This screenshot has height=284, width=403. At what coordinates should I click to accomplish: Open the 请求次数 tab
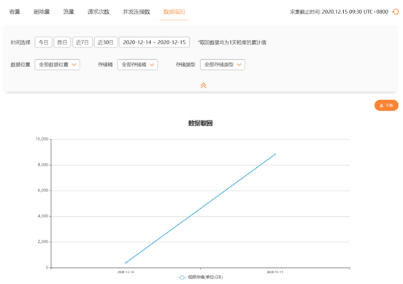(x=99, y=12)
